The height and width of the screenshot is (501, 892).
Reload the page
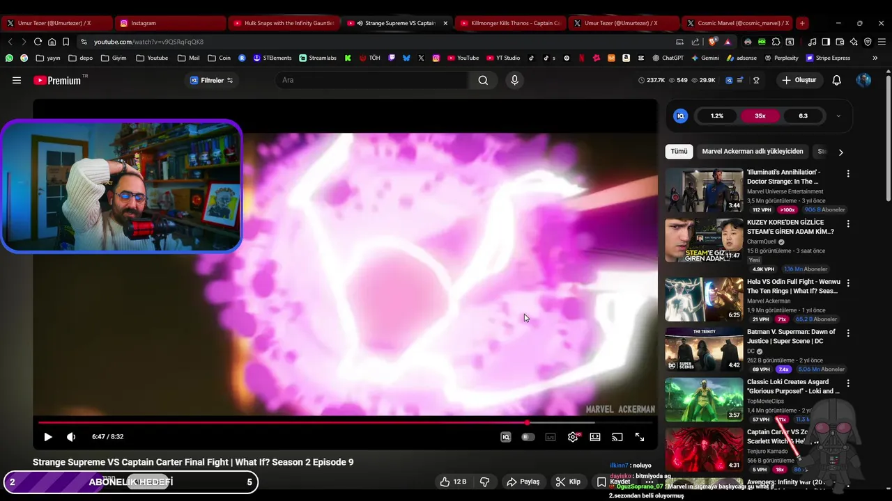38,42
